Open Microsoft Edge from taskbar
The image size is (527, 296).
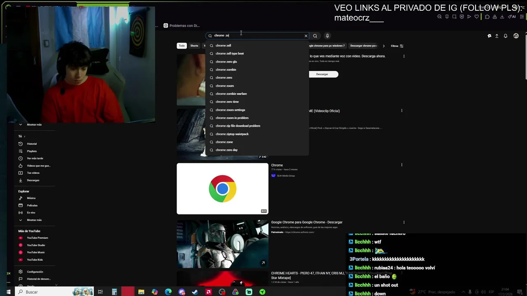pyautogui.click(x=168, y=292)
